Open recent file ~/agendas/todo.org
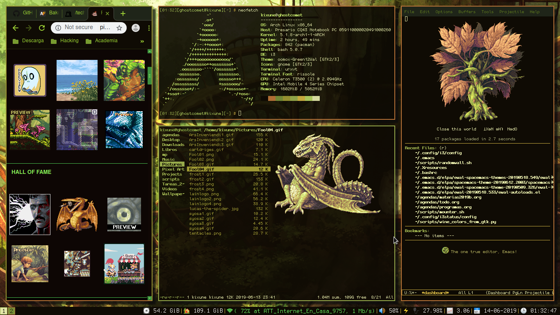Image resolution: width=560 pixels, height=315 pixels. point(437,202)
